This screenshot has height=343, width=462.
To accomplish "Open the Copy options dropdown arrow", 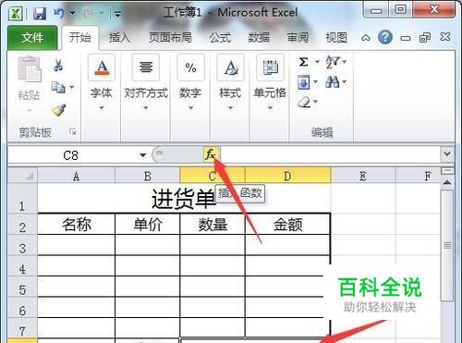I will tap(72, 87).
